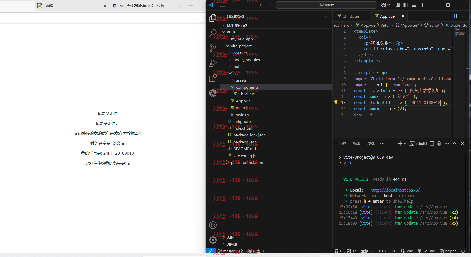Open Child.vue in the file tree
Image resolution: width=471 pixels, height=257 pixels.
[x=276, y=94]
